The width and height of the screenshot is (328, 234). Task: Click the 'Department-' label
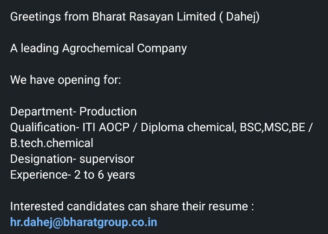[43, 112]
